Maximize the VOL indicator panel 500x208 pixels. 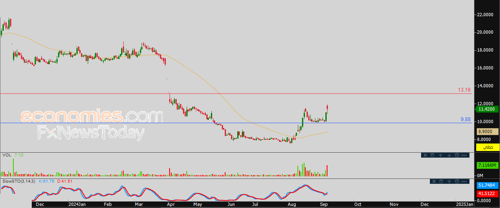click(x=432, y=155)
